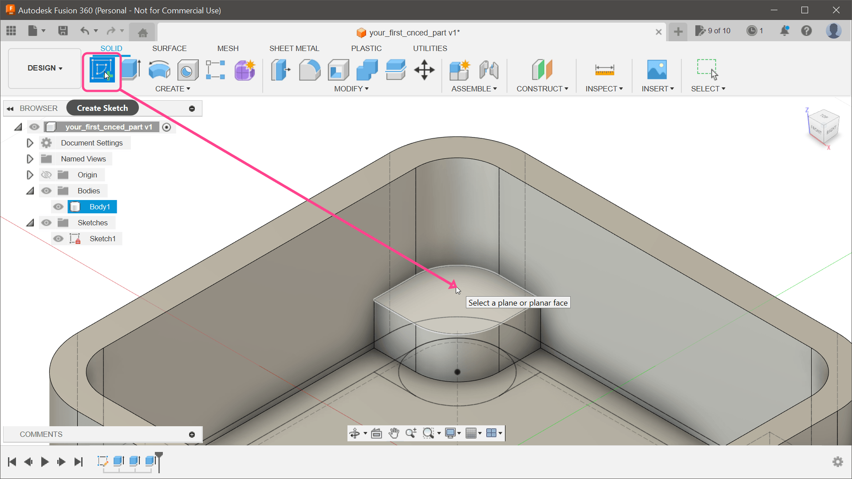Open the 9 of 10 extensions indicator
Viewport: 852px width, 479px height.
(713, 31)
